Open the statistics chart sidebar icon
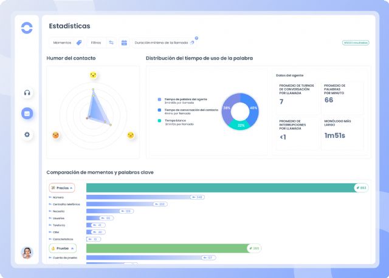This screenshot has height=278, width=389. [x=27, y=114]
